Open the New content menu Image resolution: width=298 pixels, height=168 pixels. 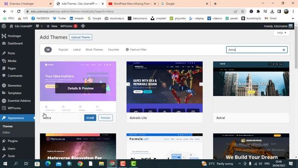tap(52, 26)
